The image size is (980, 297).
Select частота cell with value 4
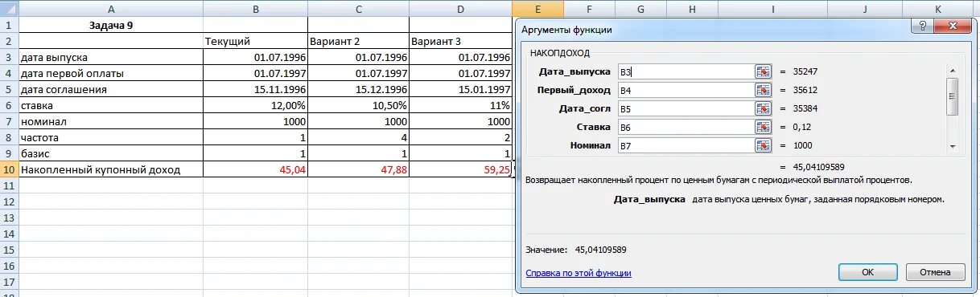(x=358, y=137)
